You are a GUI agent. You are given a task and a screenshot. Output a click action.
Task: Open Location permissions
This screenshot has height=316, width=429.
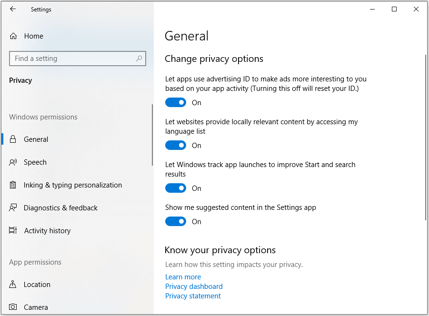[x=37, y=284]
